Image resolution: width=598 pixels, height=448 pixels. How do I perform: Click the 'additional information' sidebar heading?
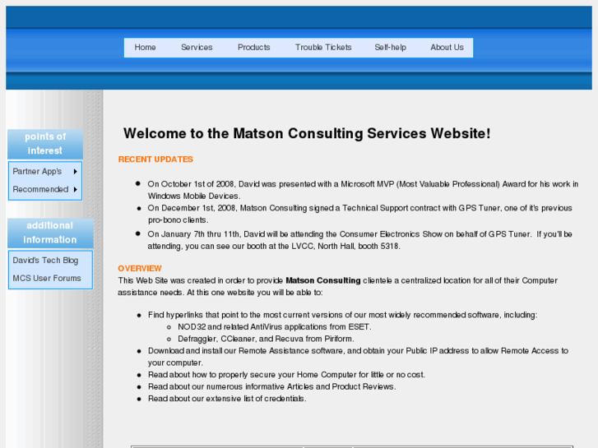[50, 233]
